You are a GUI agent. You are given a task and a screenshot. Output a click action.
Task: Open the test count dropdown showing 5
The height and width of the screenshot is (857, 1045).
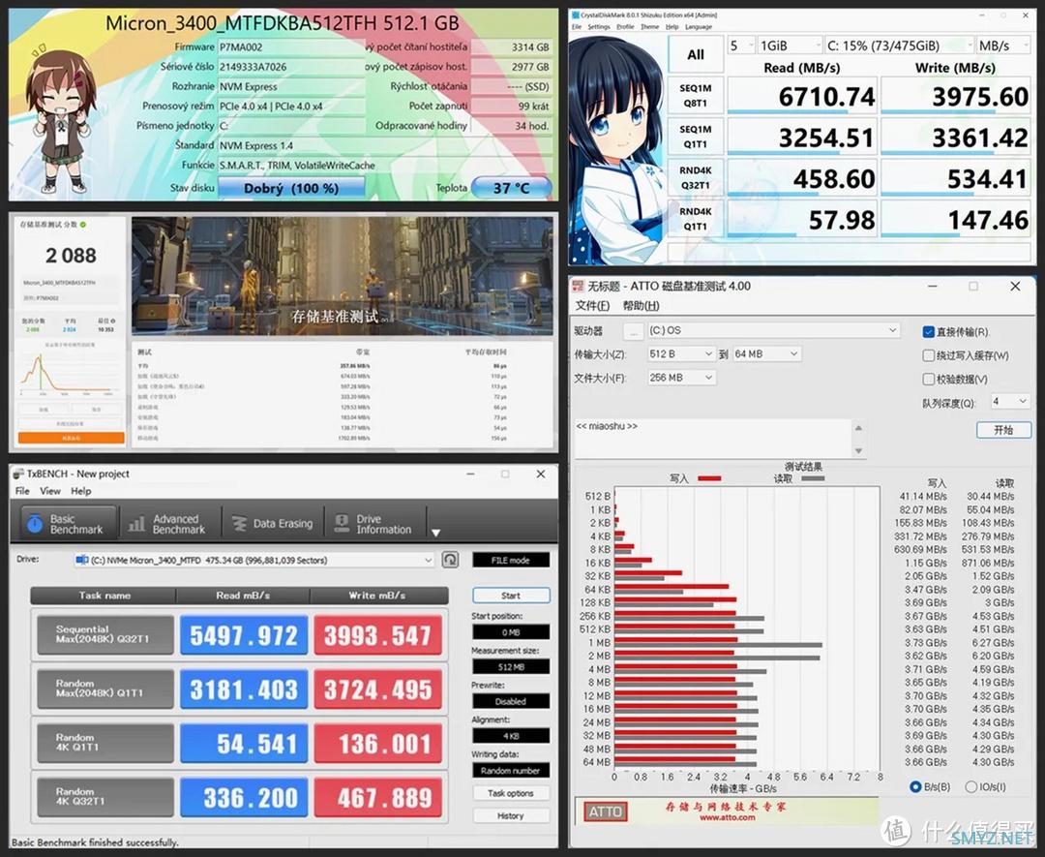click(740, 46)
